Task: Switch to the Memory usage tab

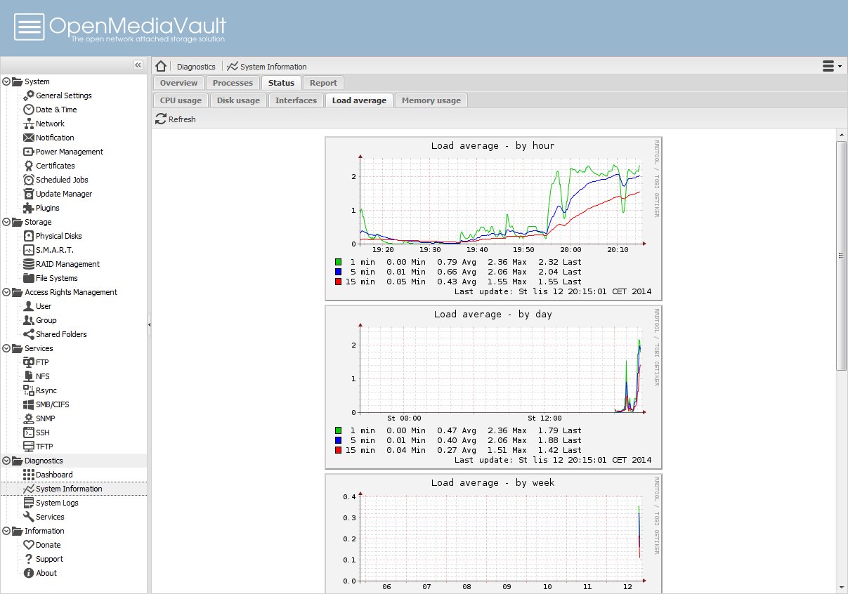Action: [431, 100]
